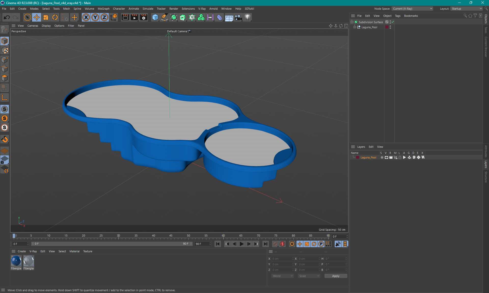
Task: Click timeline marker at frame 45
Action: coord(171,236)
